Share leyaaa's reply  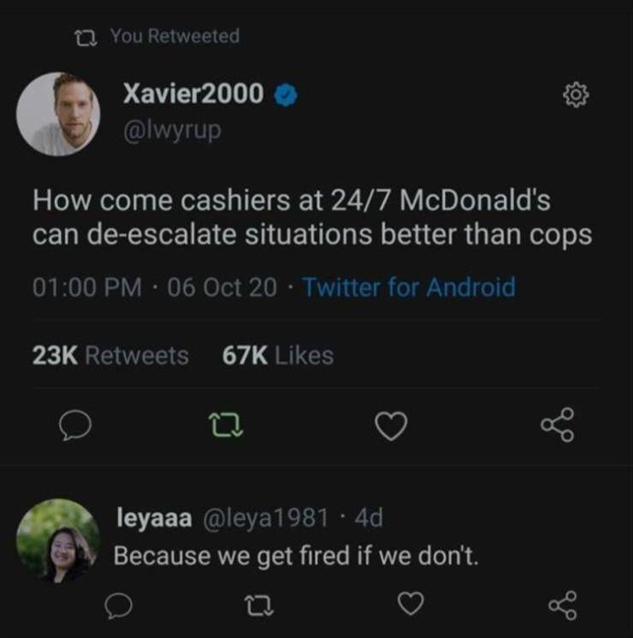click(x=564, y=606)
